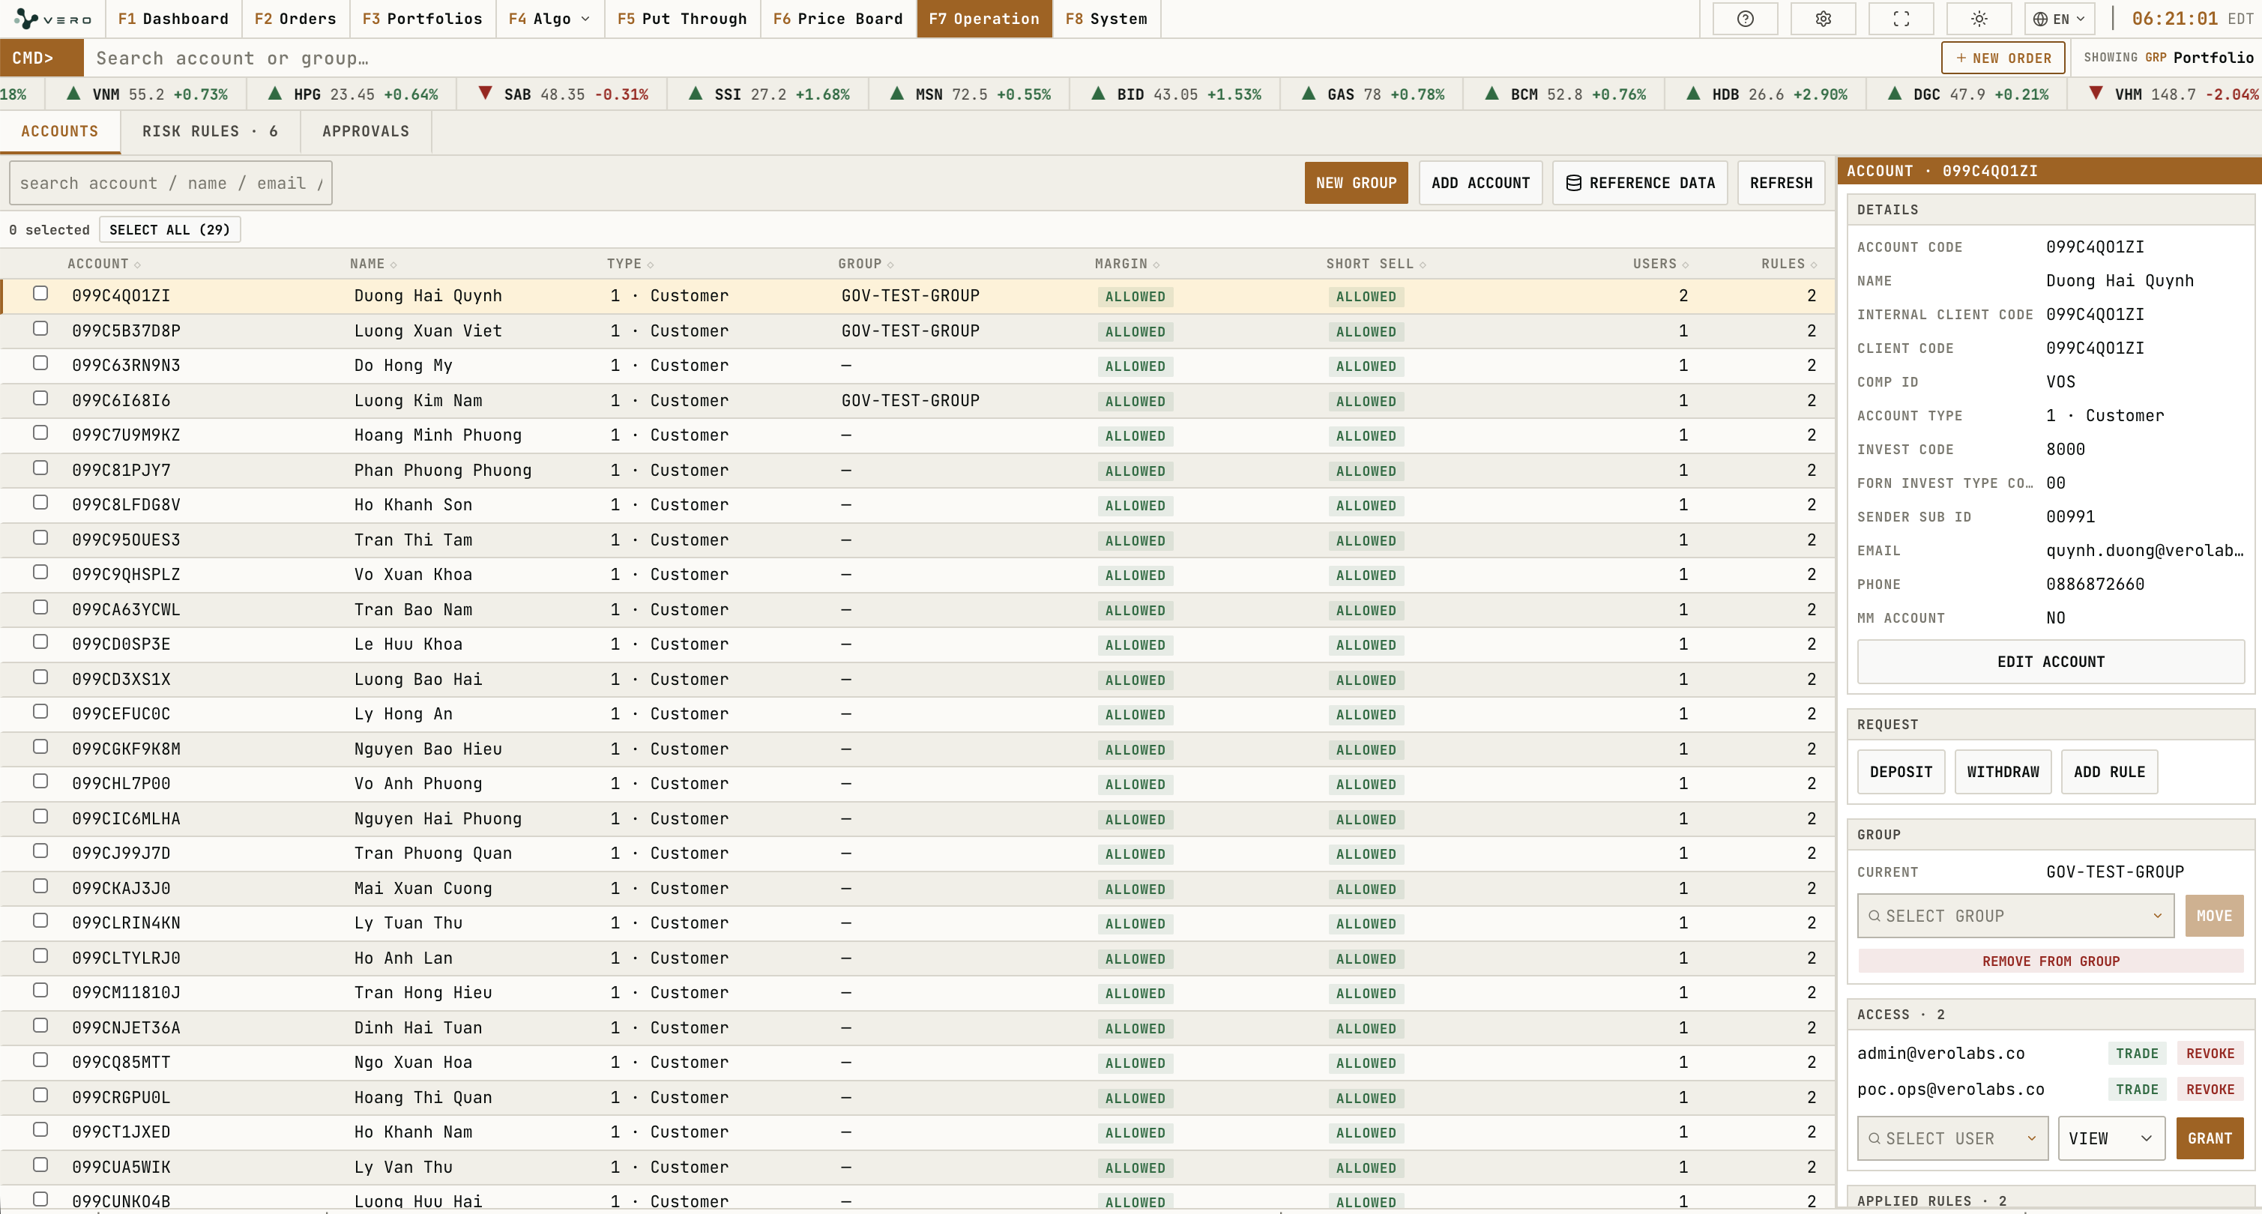The width and height of the screenshot is (2262, 1214).
Task: Click search icon in Select User field
Action: click(x=1874, y=1138)
